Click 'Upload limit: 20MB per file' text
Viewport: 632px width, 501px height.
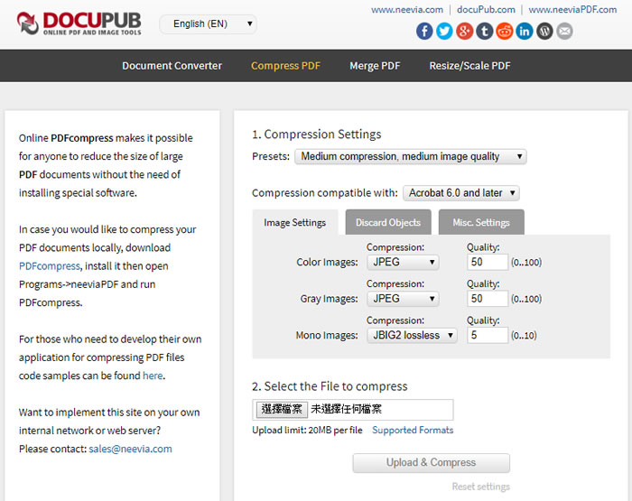pyautogui.click(x=307, y=430)
